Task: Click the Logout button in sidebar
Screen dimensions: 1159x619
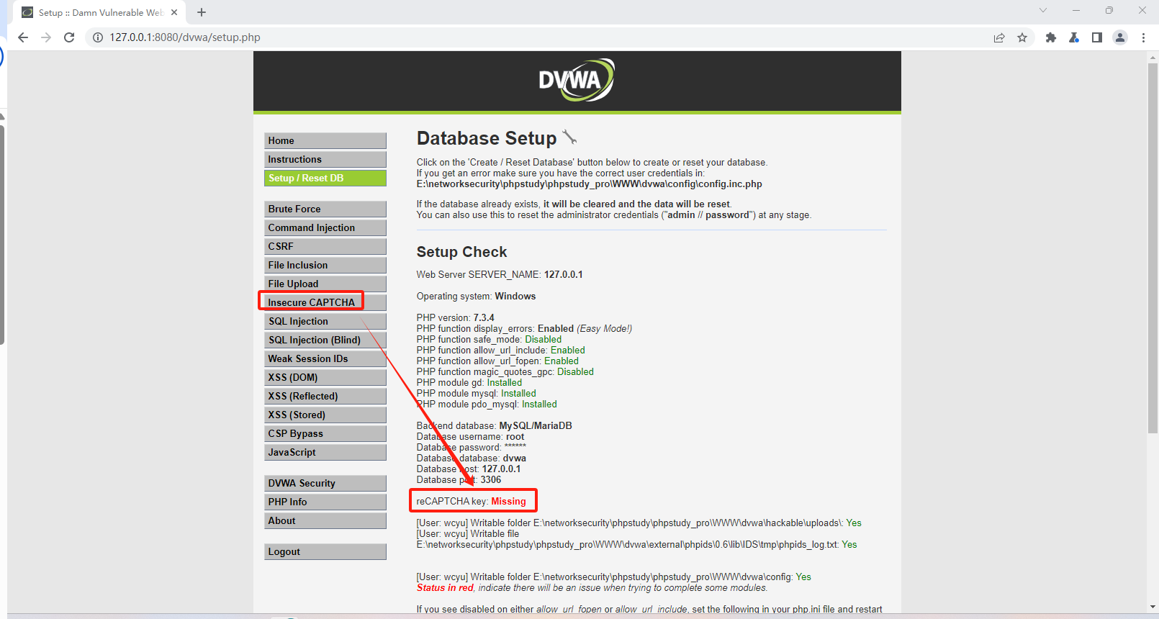Action: click(325, 551)
